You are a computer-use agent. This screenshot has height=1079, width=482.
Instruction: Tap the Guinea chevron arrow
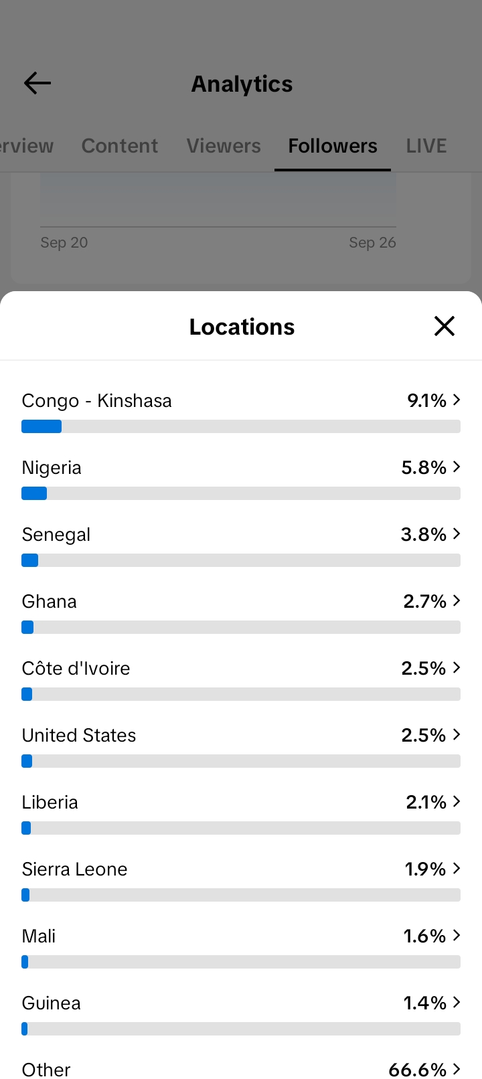tap(457, 1002)
